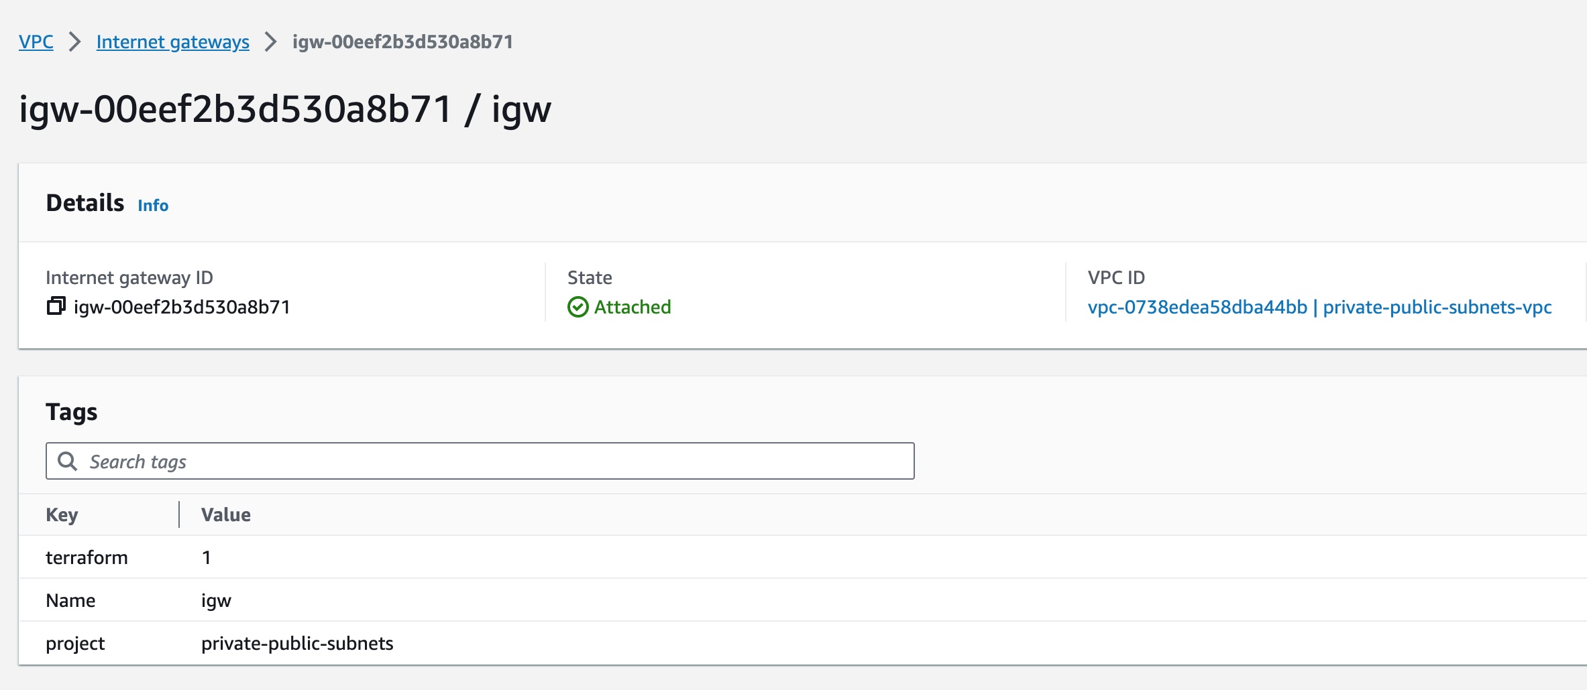Screen dimensions: 1587x690
Task: Click the igw-00eef2b3d530a8b71 breadcrumb current page
Action: [x=402, y=42]
